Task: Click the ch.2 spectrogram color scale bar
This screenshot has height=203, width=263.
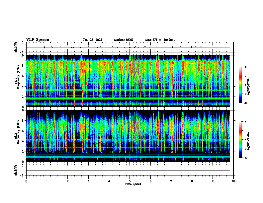Action: 240,140
